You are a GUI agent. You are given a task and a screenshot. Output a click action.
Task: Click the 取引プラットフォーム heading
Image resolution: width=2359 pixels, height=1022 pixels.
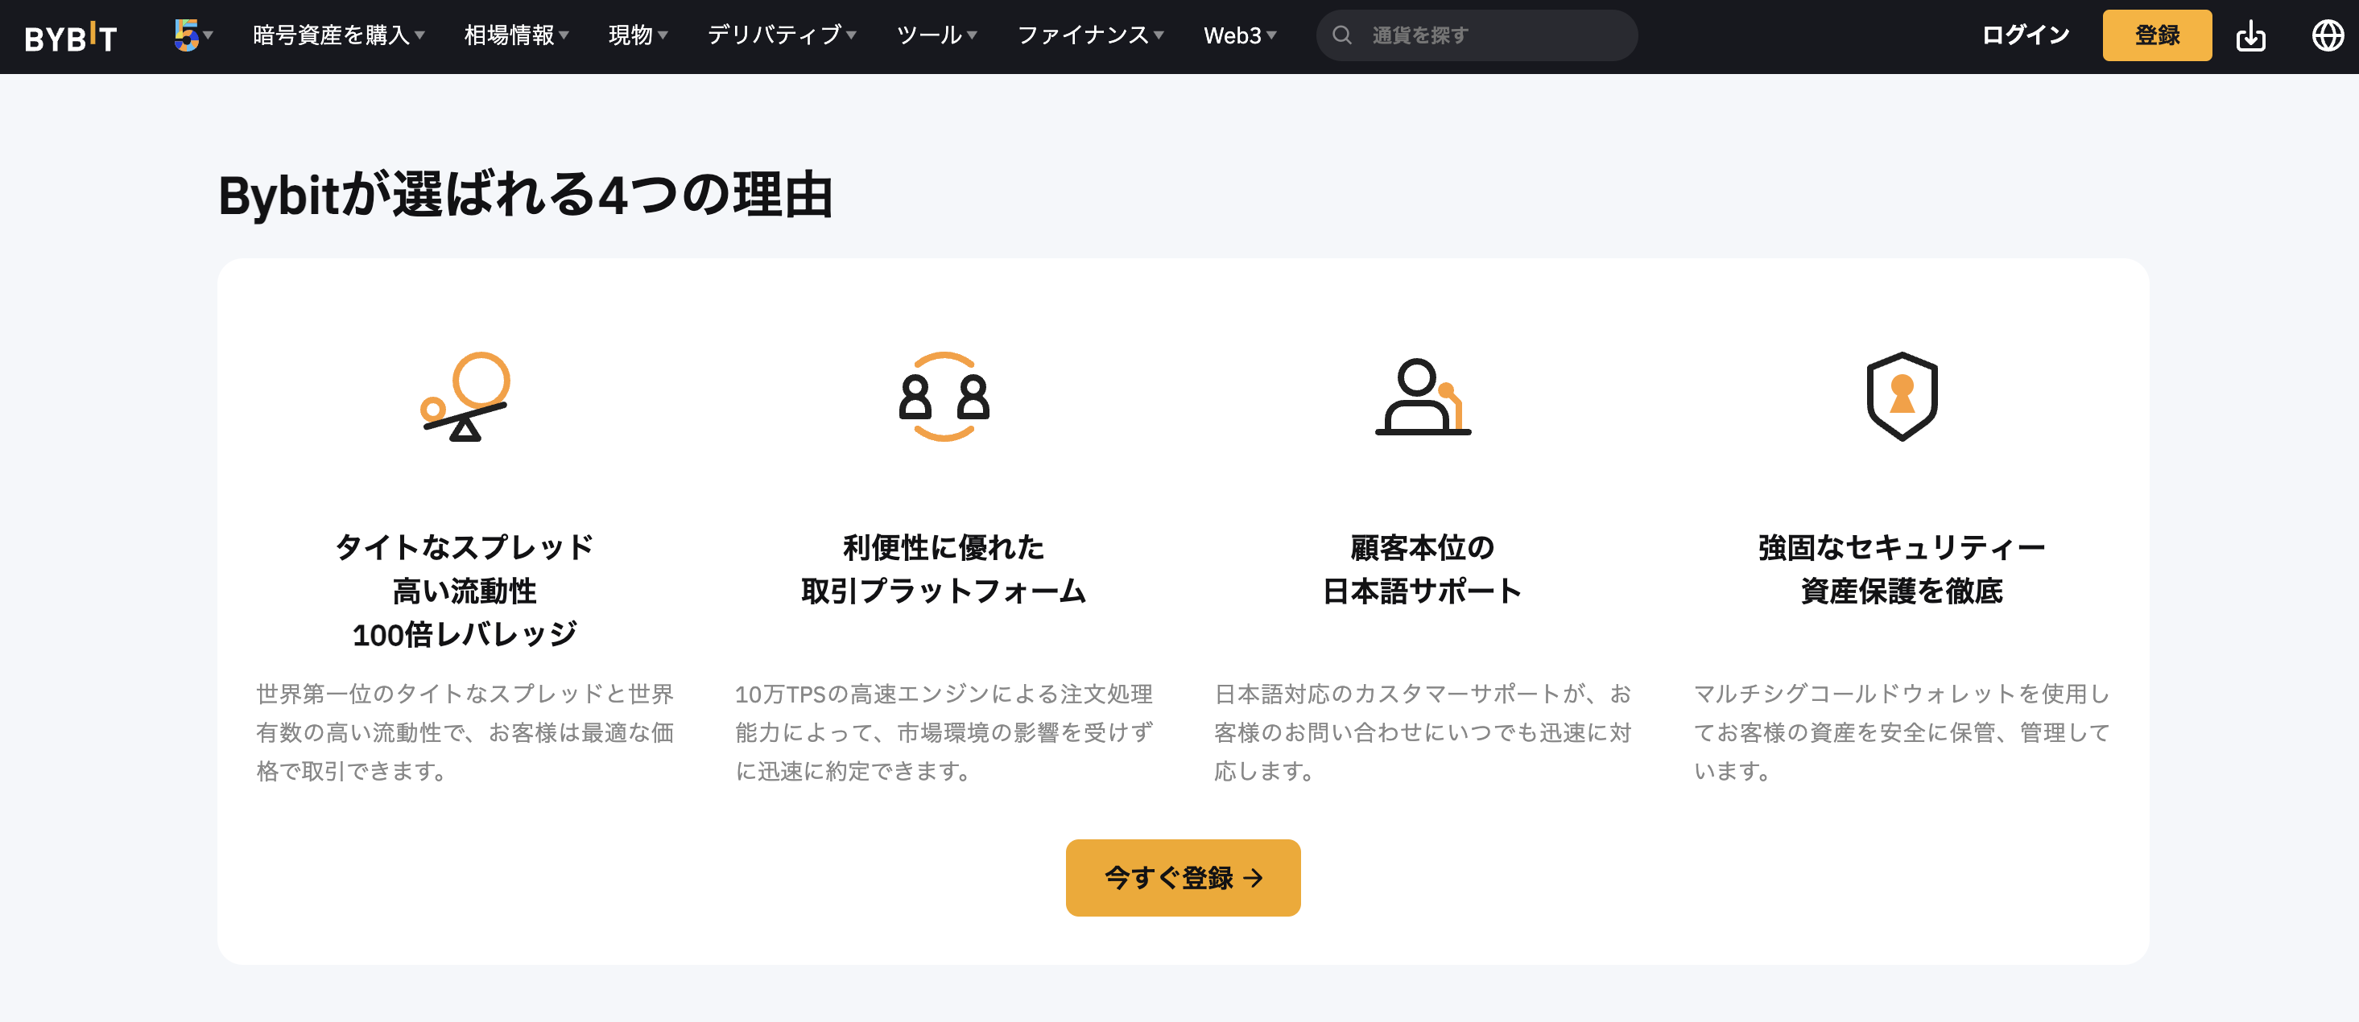944,591
